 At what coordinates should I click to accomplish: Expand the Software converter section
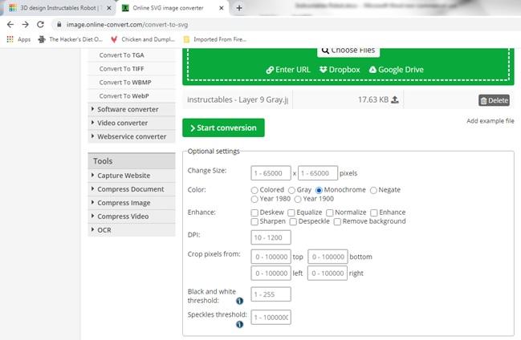point(132,109)
